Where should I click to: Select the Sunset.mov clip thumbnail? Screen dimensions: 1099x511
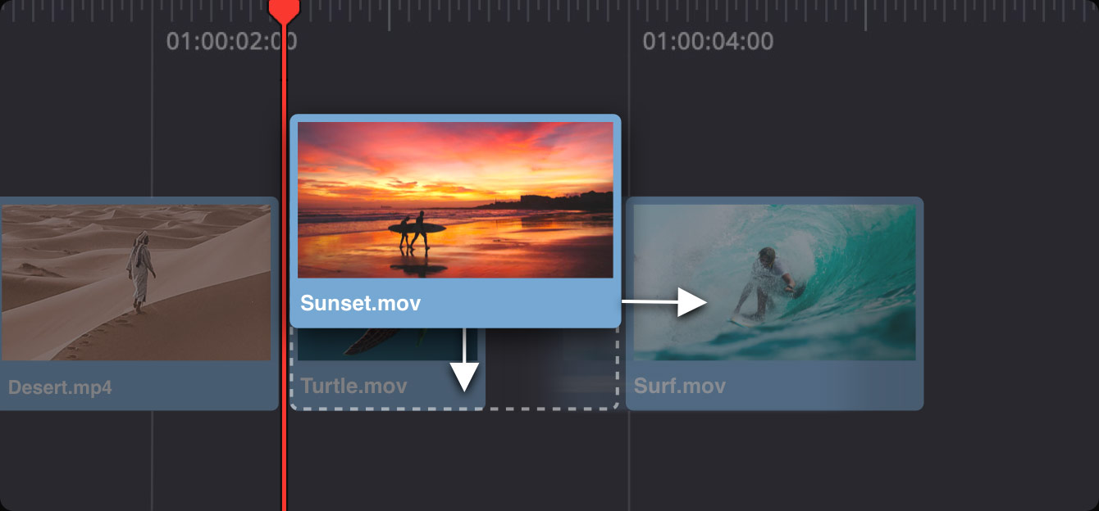coord(455,200)
